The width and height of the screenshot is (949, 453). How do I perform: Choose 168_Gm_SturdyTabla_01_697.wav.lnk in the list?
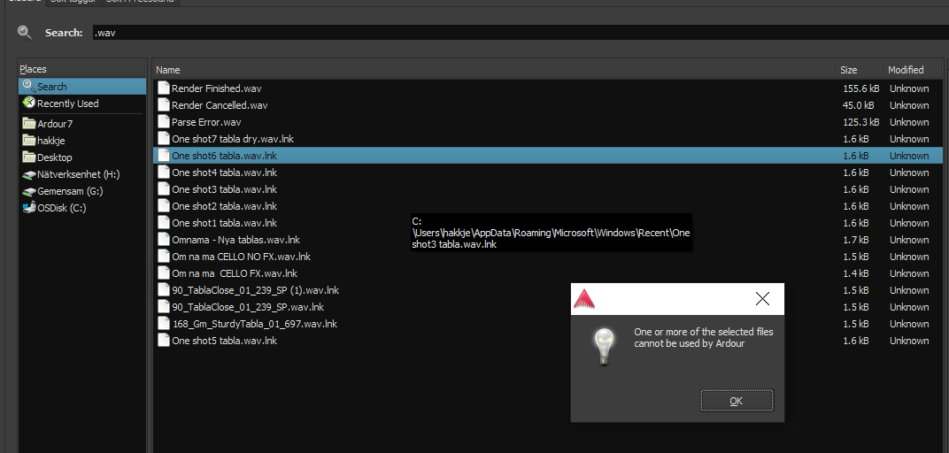254,324
